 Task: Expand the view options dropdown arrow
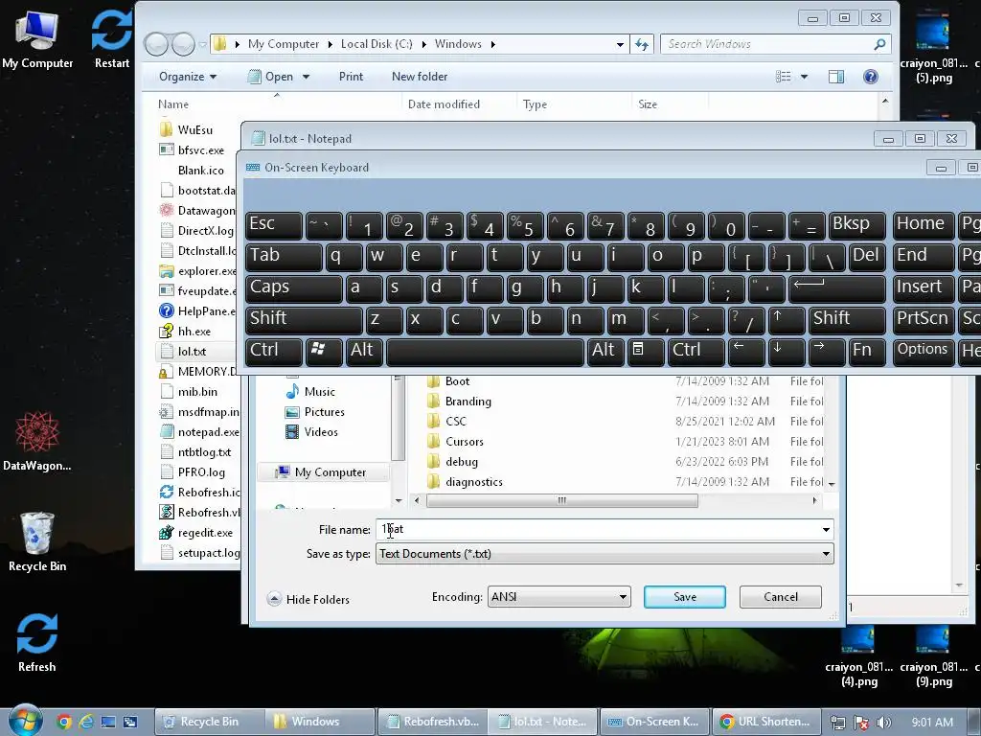coord(804,77)
